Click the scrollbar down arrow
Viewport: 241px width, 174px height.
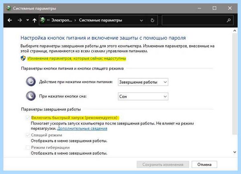(x=235, y=152)
